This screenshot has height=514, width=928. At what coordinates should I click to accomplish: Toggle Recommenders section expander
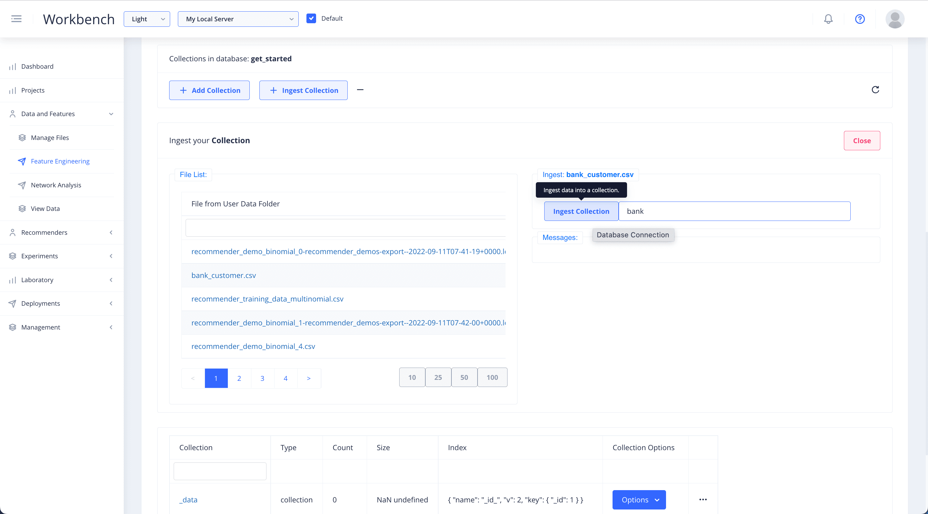(111, 232)
